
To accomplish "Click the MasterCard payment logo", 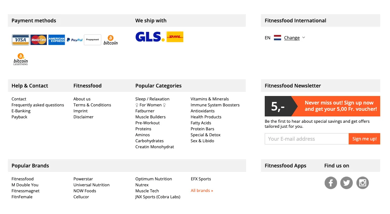I will (38, 40).
